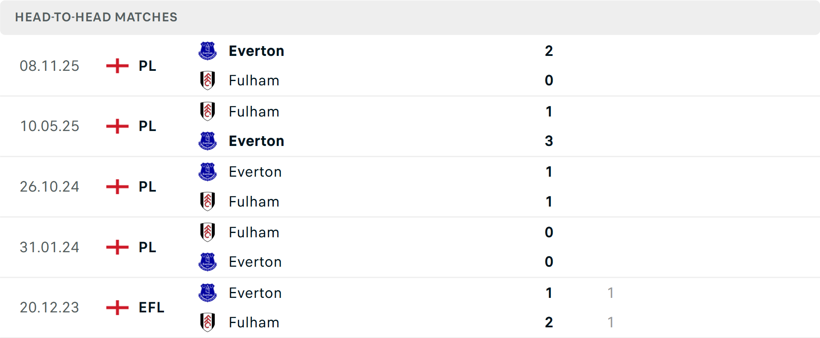The height and width of the screenshot is (338, 820).
Task: Click the 20.12.23 match date
Action: pos(50,307)
